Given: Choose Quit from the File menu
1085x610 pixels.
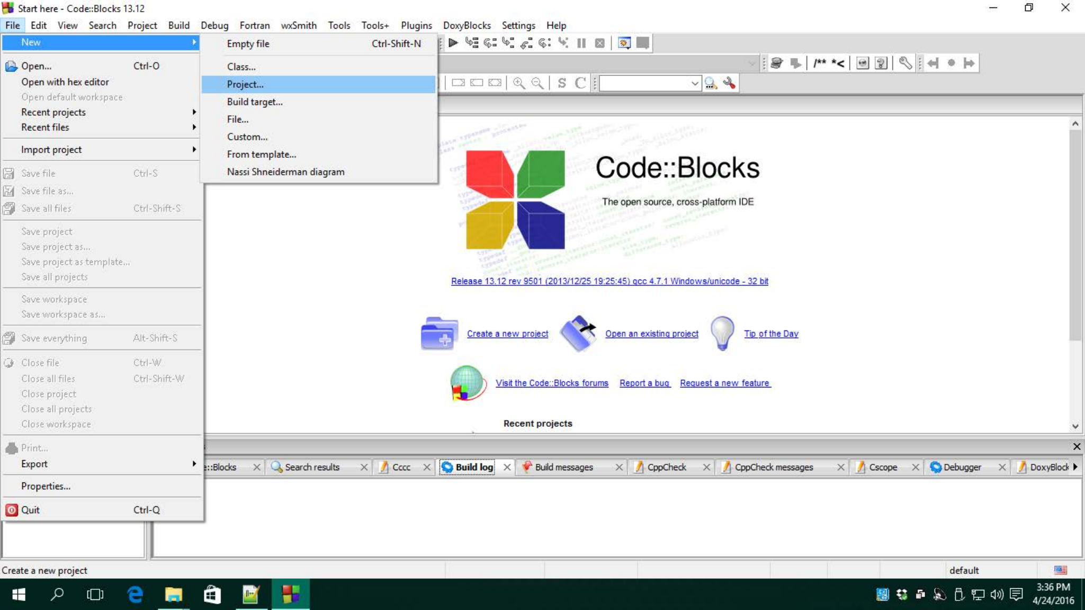Looking at the screenshot, I should (x=30, y=510).
